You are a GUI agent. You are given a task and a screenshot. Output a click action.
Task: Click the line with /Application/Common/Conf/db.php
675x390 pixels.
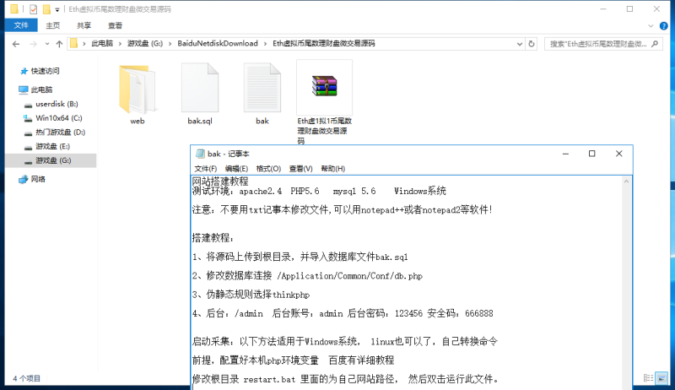[x=307, y=276]
